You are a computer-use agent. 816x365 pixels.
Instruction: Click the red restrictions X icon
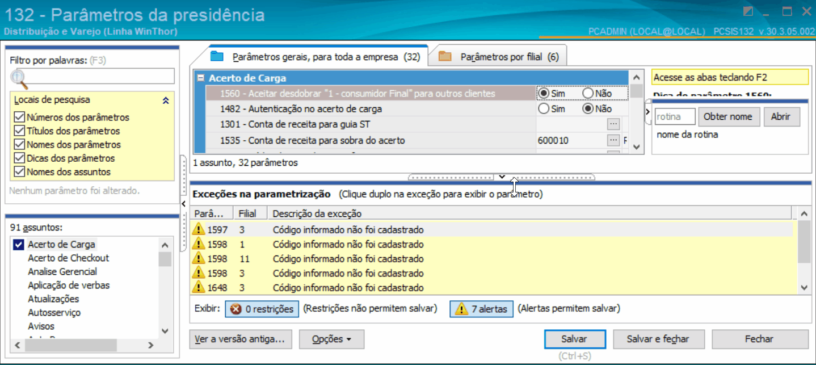coord(235,309)
